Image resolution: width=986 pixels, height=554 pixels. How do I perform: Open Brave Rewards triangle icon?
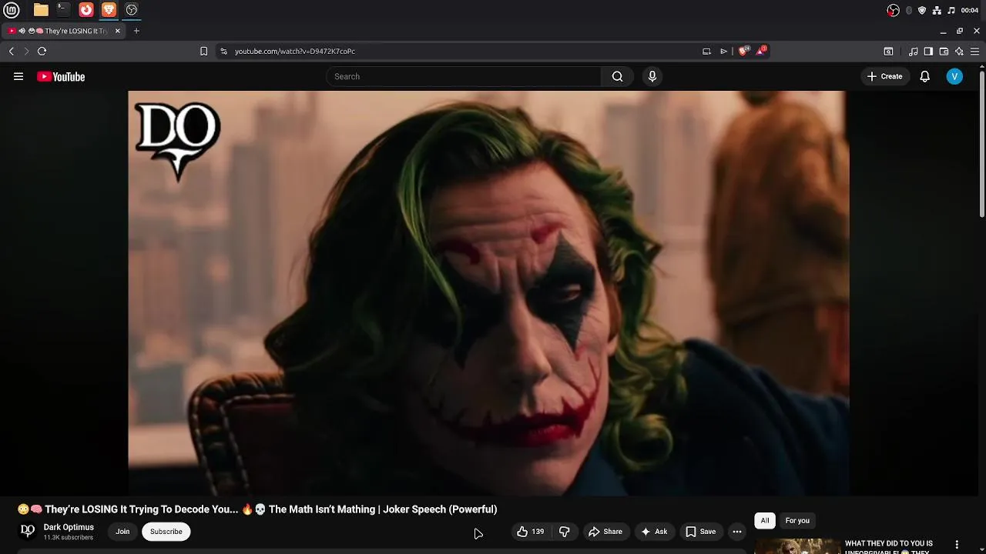coord(761,51)
